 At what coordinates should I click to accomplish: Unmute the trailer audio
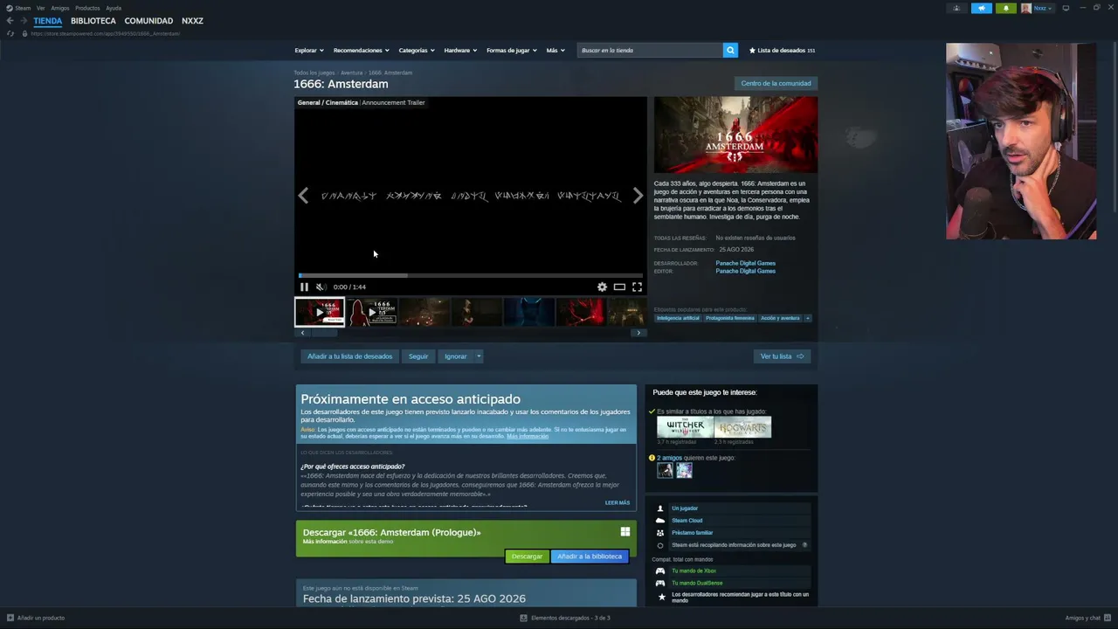pyautogui.click(x=321, y=287)
